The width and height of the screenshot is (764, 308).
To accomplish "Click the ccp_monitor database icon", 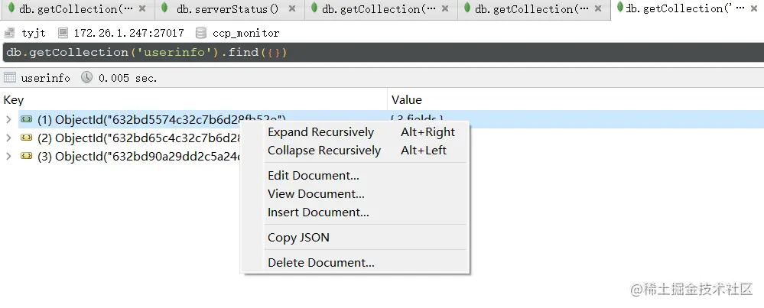I will (201, 34).
